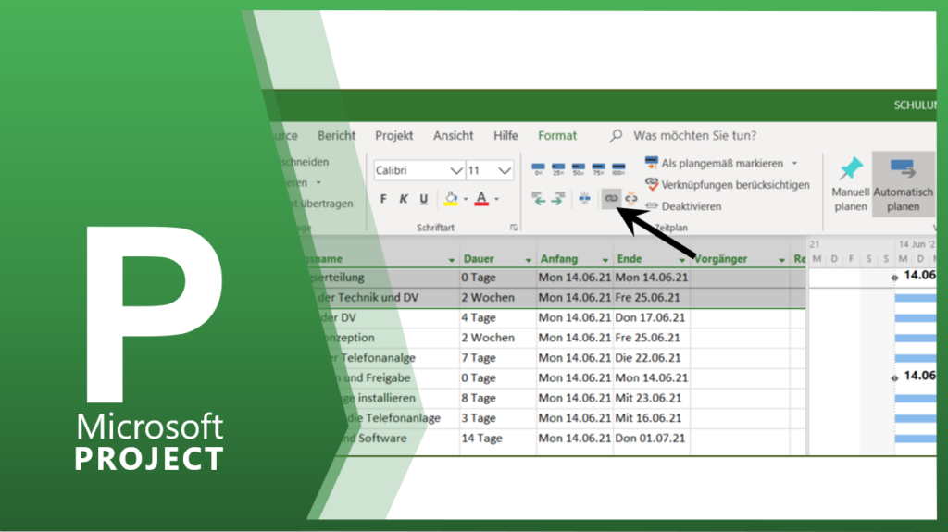948x532 pixels.
Task: Open Ende column filter arrow
Action: [x=681, y=259]
